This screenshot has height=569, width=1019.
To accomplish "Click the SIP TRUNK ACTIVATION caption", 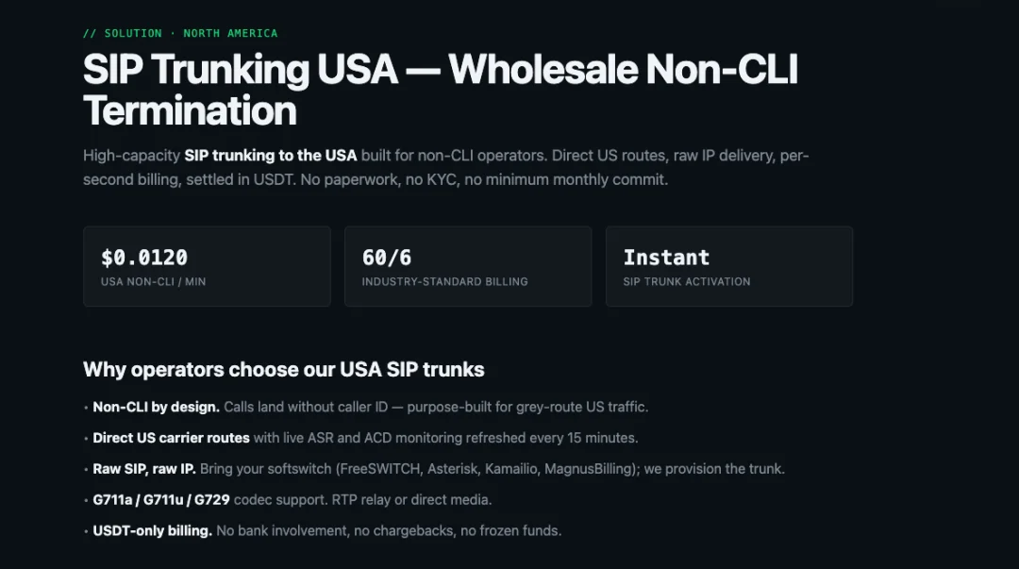I will 687,281.
